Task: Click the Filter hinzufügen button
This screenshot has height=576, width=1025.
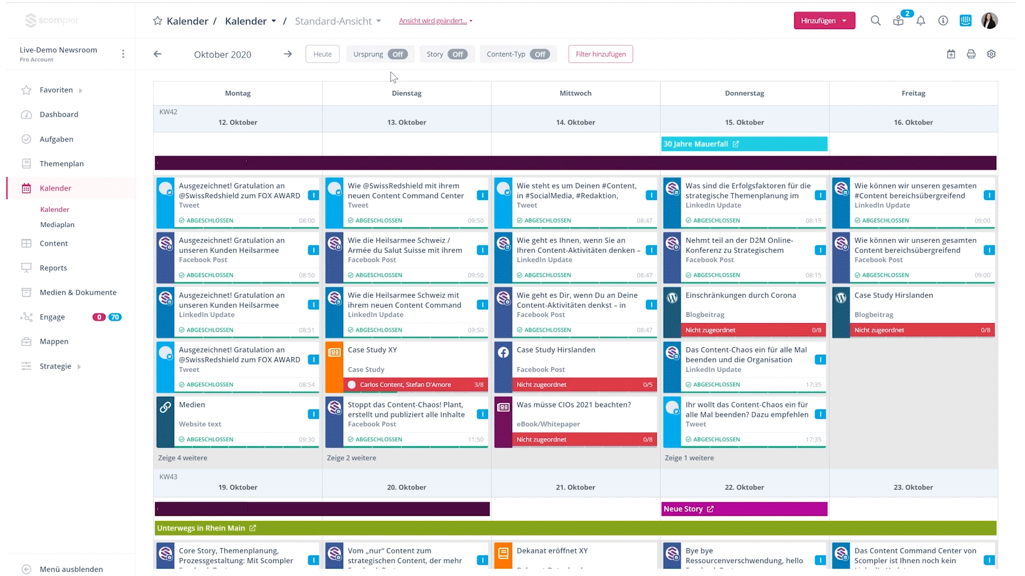Action: click(x=601, y=54)
